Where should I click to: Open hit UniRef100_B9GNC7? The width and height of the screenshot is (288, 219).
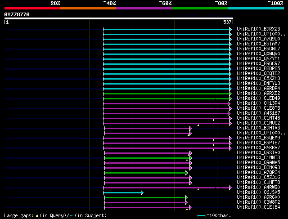tap(258, 49)
